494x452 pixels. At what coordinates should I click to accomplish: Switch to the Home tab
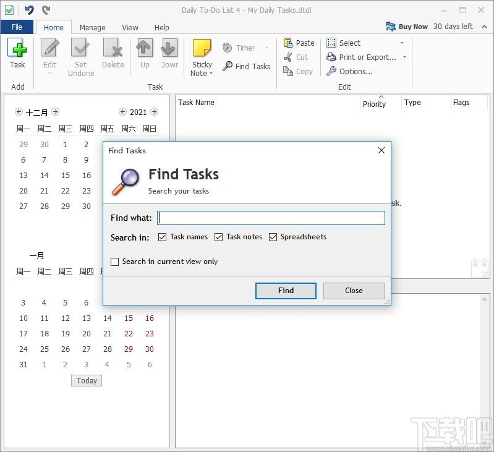pyautogui.click(x=54, y=28)
